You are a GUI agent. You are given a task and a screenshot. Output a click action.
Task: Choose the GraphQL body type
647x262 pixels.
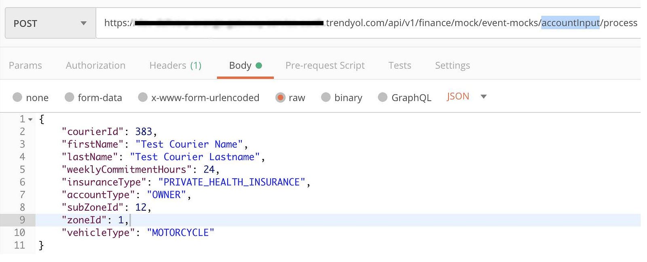383,97
